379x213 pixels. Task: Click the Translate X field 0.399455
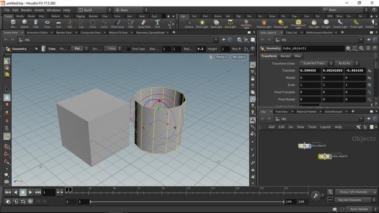coord(310,70)
